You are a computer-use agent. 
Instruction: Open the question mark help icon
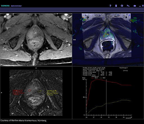coord(110,6)
